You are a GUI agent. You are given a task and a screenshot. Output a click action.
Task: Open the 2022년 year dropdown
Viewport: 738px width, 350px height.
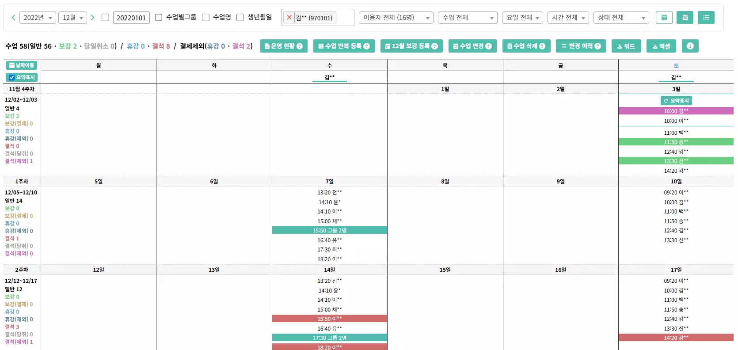click(x=38, y=18)
